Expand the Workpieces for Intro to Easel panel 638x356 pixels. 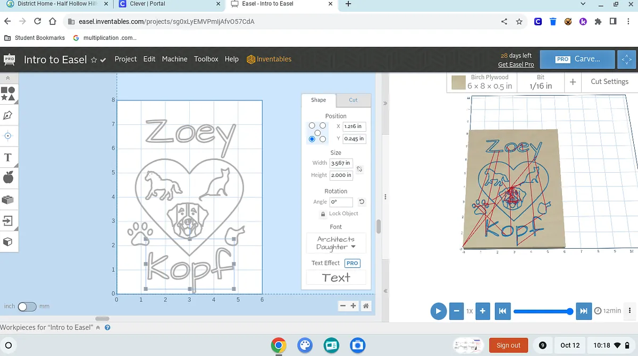[98, 327]
